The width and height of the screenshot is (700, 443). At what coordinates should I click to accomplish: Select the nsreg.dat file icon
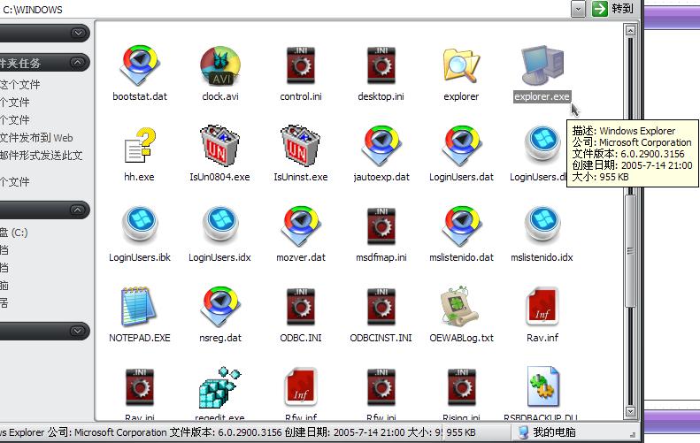pos(220,306)
